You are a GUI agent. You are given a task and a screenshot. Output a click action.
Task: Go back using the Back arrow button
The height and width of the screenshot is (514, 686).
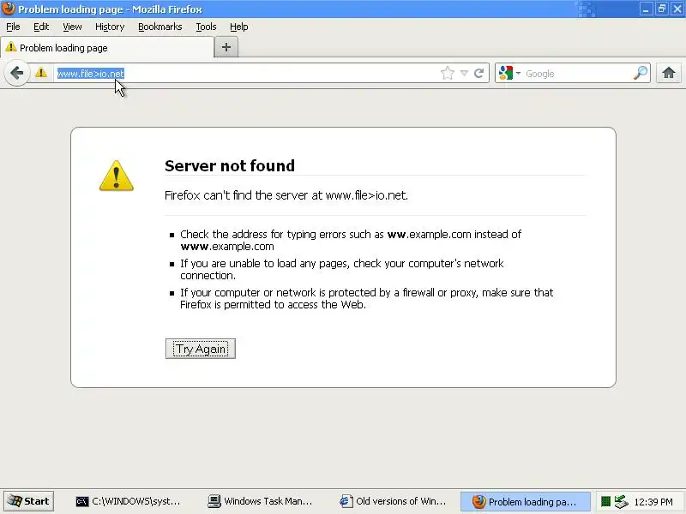(16, 73)
